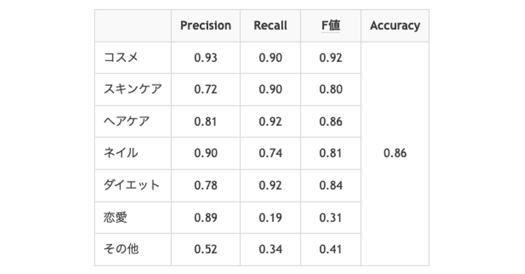The image size is (525, 274).
Task: Click the Recall column header
Action: (270, 26)
